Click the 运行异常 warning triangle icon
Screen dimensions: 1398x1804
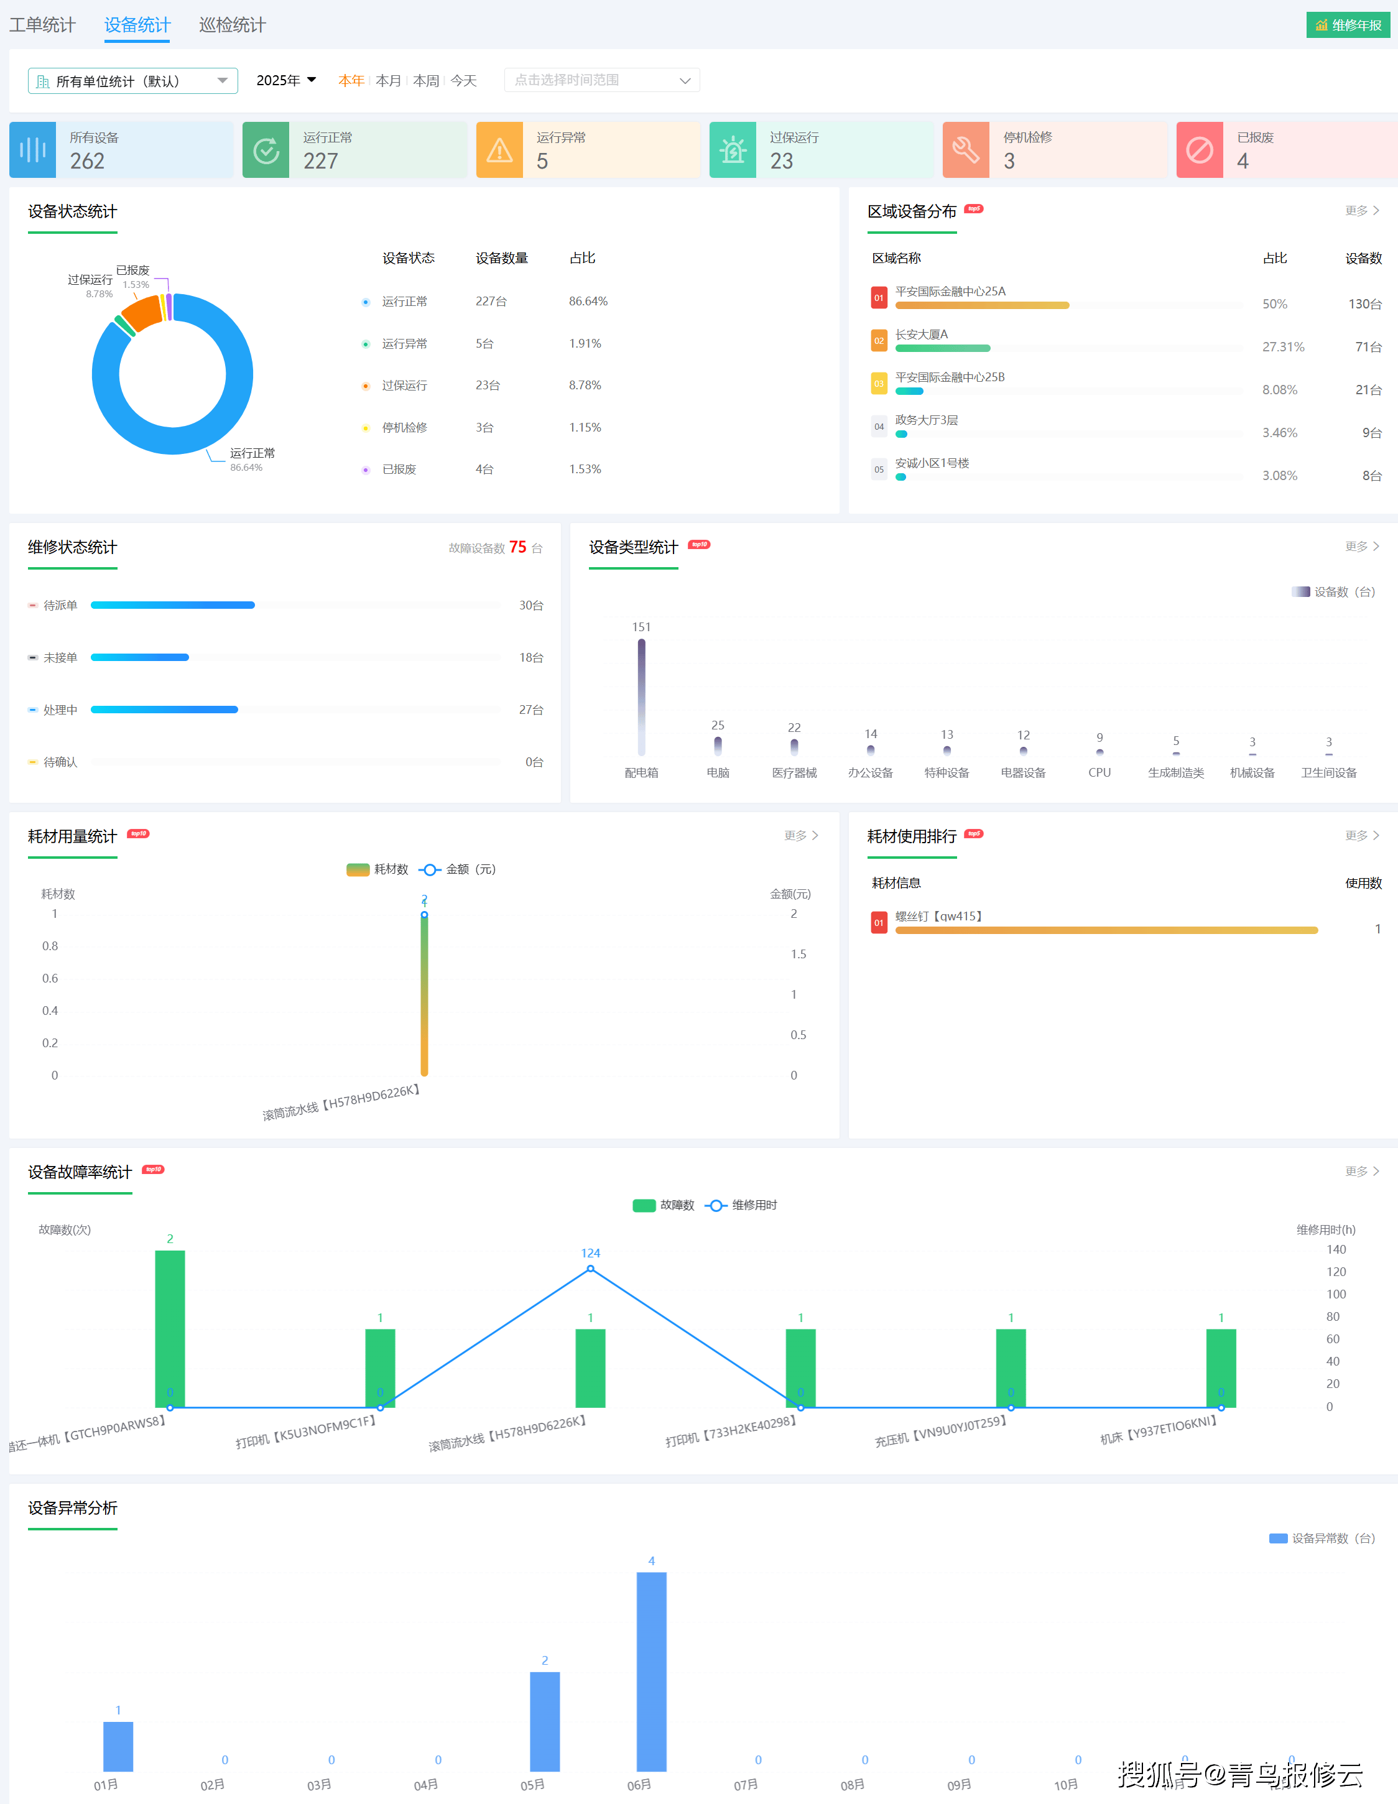click(499, 149)
